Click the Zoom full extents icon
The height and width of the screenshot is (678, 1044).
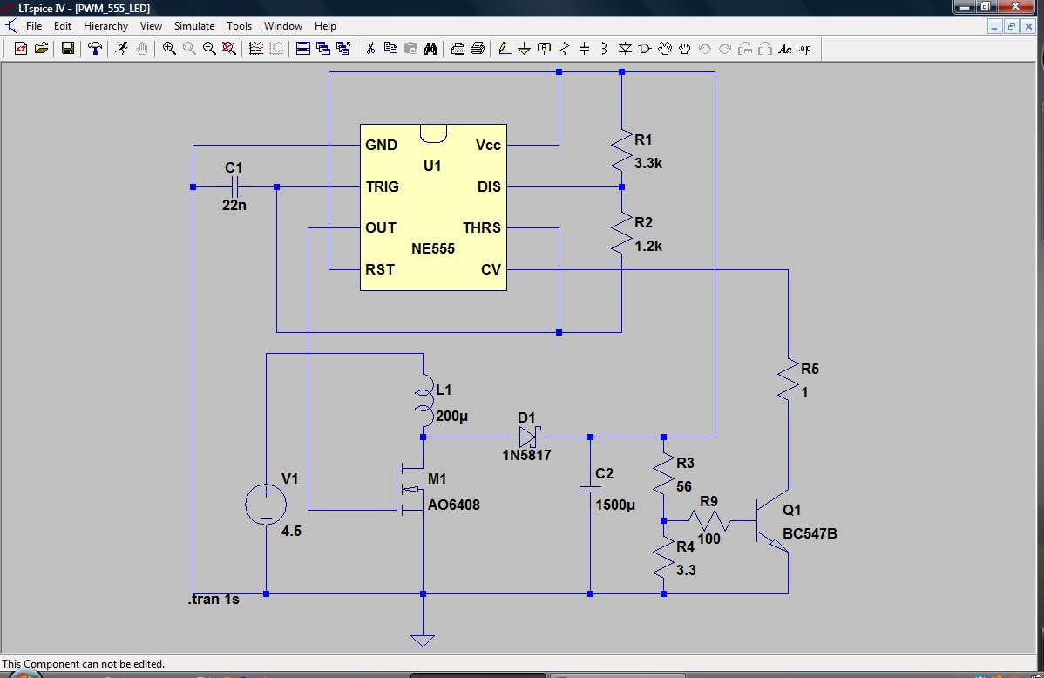click(x=229, y=49)
